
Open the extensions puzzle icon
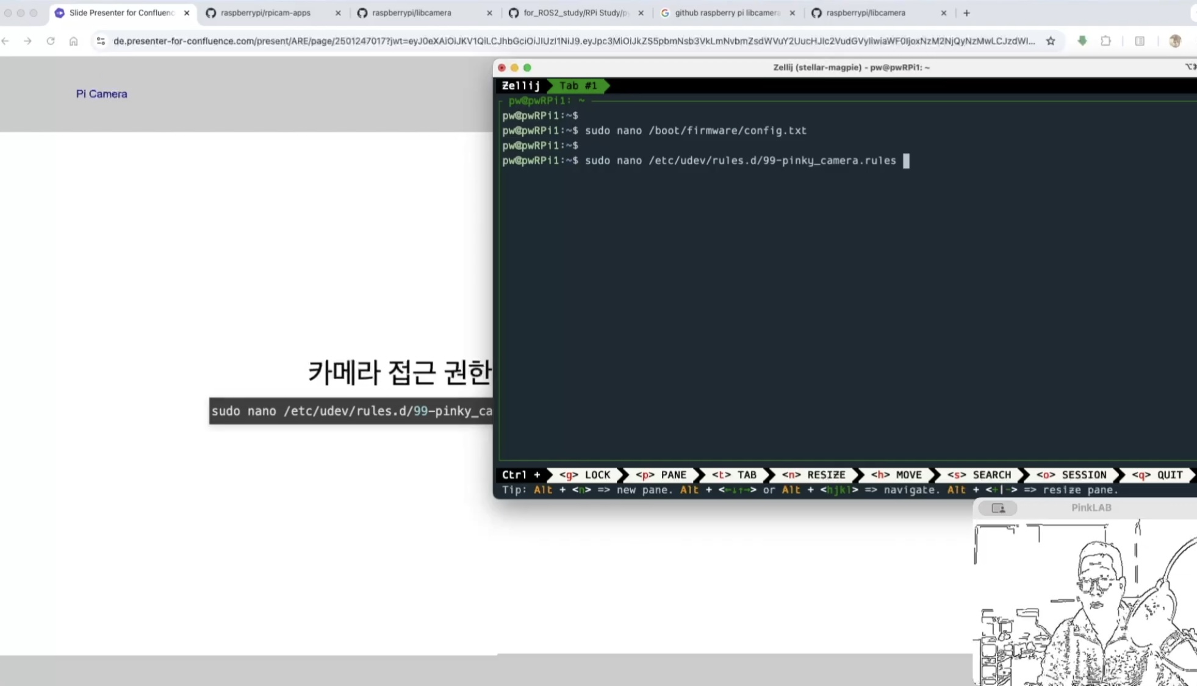click(1105, 41)
